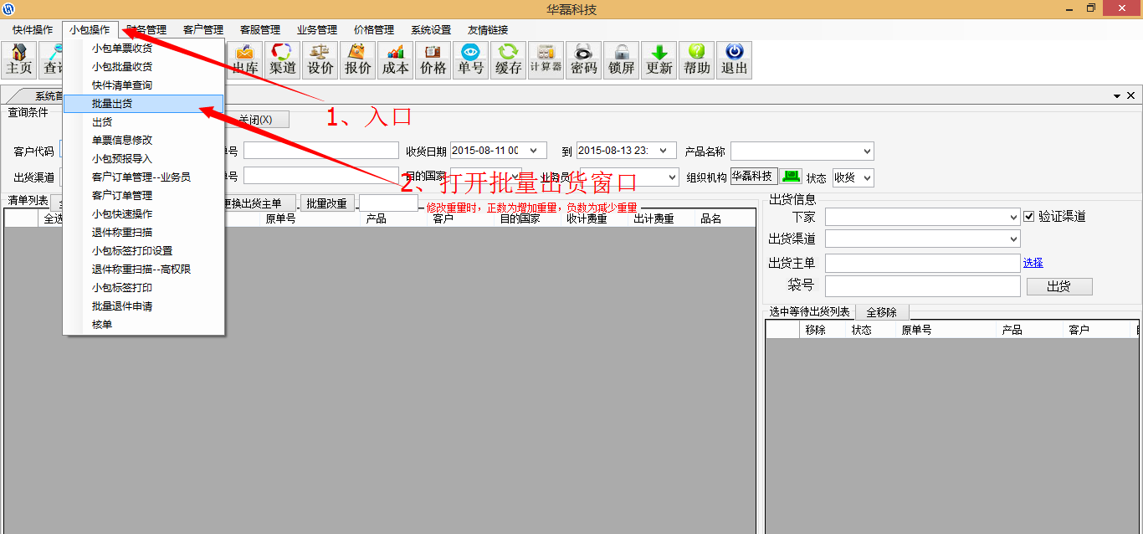Click the 缓存 refresh cache icon
This screenshot has width=1143, height=534.
click(x=508, y=60)
